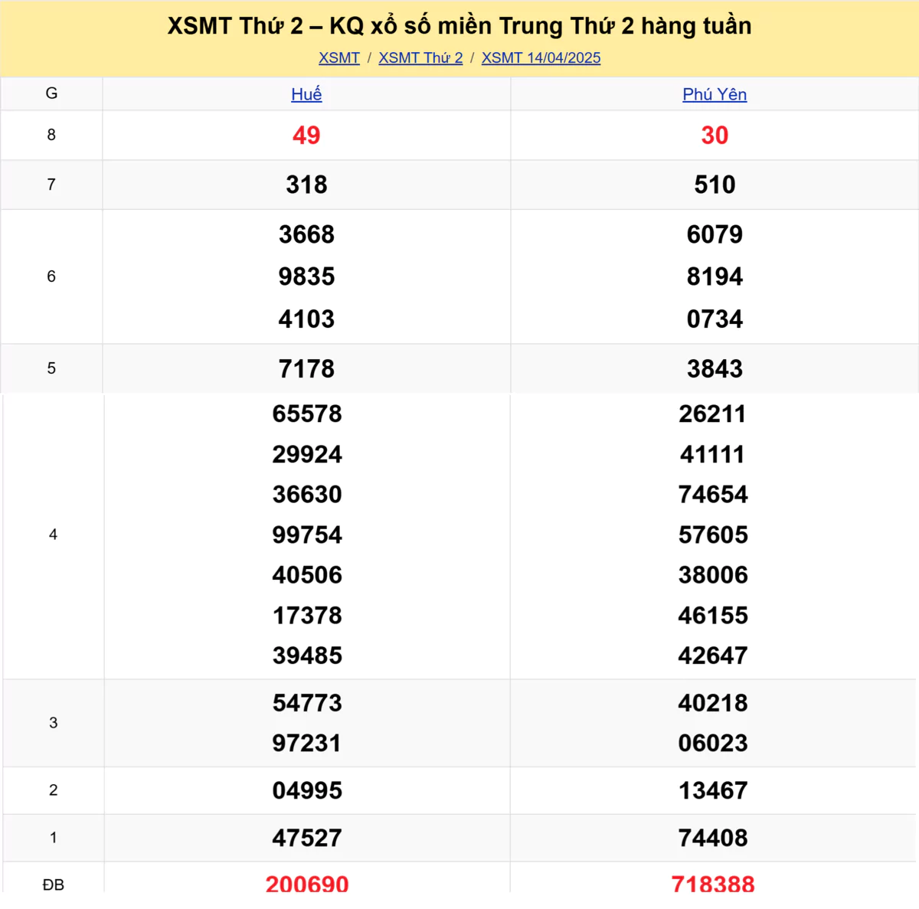Click the number 40218
The image size is (919, 909).
point(713,703)
